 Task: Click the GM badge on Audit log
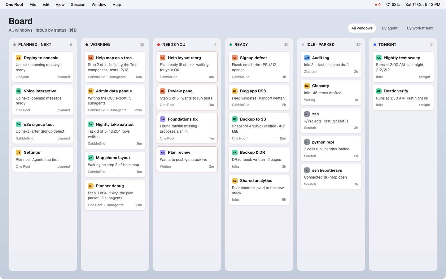[307, 58]
